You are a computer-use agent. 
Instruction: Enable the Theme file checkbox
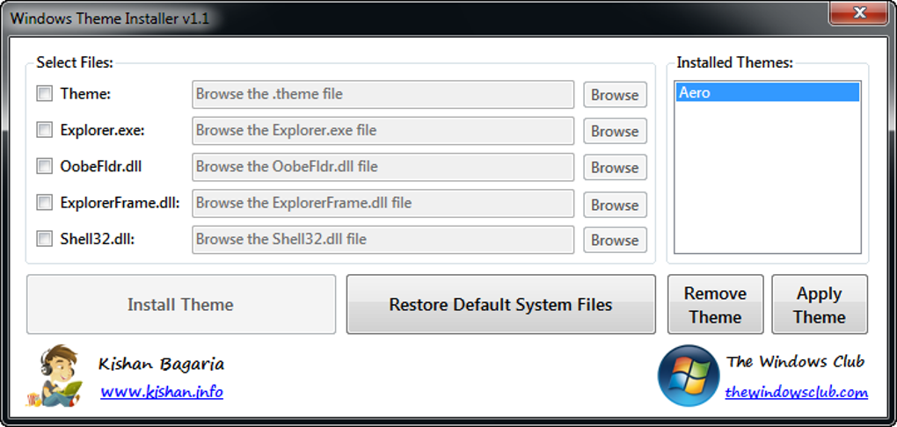[45, 94]
